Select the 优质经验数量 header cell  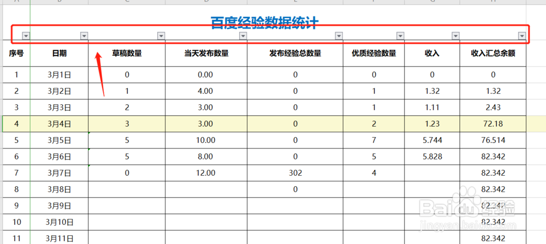point(373,53)
